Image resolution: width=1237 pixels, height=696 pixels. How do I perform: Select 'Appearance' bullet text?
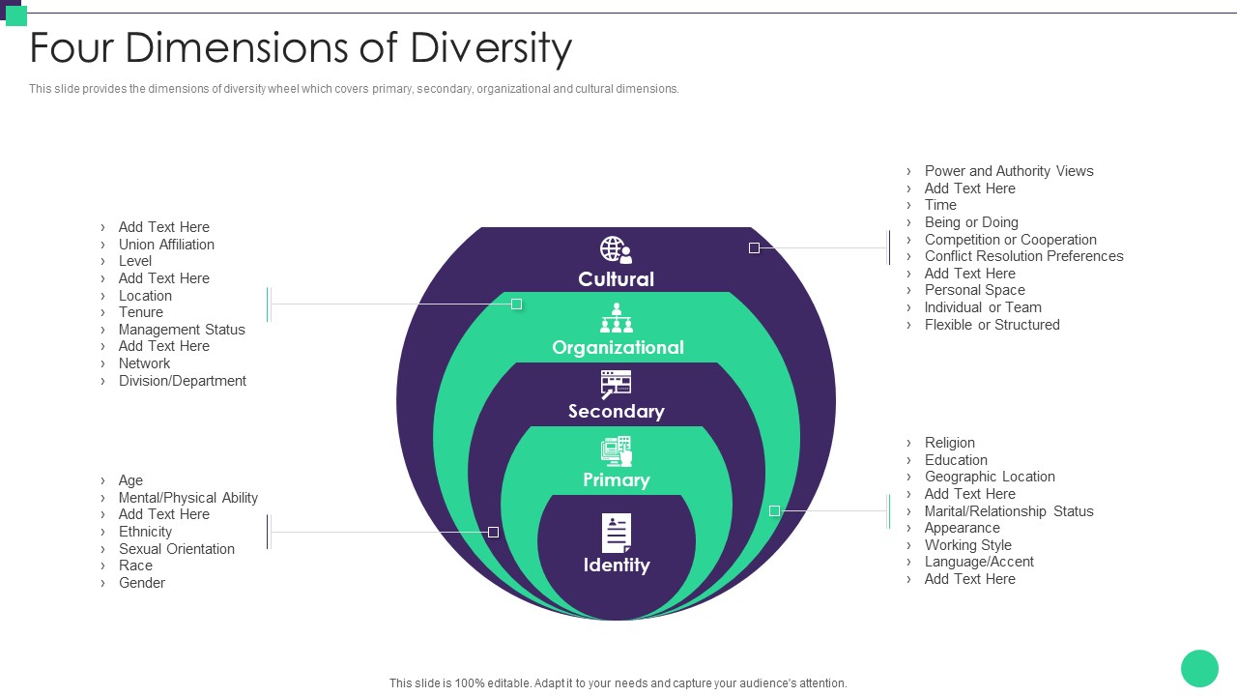coord(963,528)
